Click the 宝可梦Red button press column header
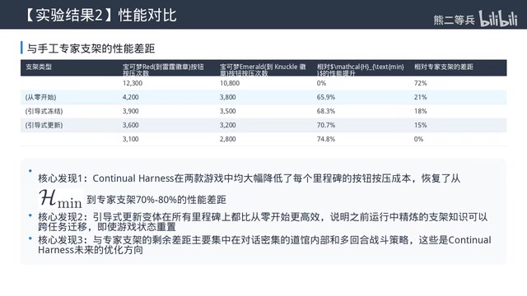 pos(163,69)
